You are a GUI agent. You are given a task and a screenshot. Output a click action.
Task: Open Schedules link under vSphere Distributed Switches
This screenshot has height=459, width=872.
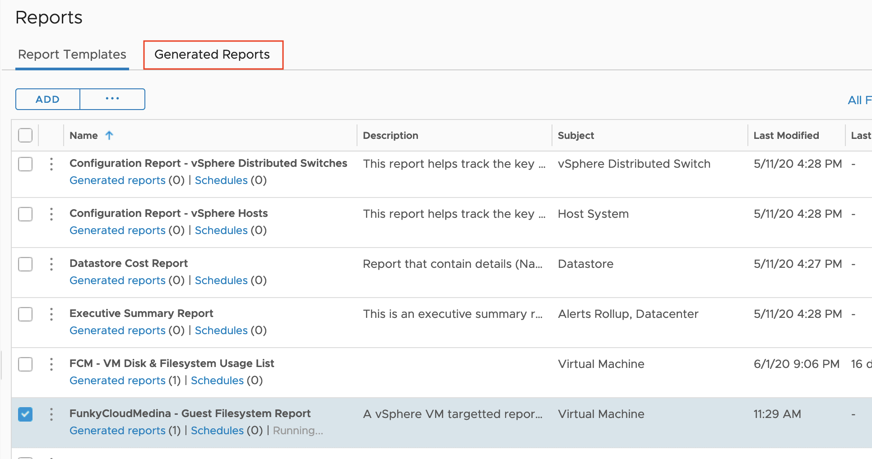[x=221, y=180]
